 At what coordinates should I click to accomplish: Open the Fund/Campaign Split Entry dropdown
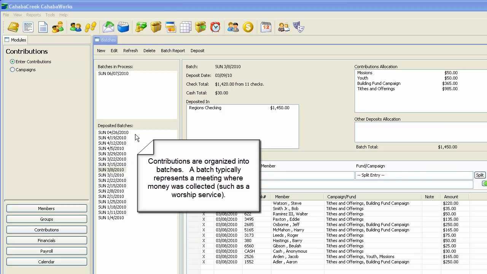[x=414, y=175]
